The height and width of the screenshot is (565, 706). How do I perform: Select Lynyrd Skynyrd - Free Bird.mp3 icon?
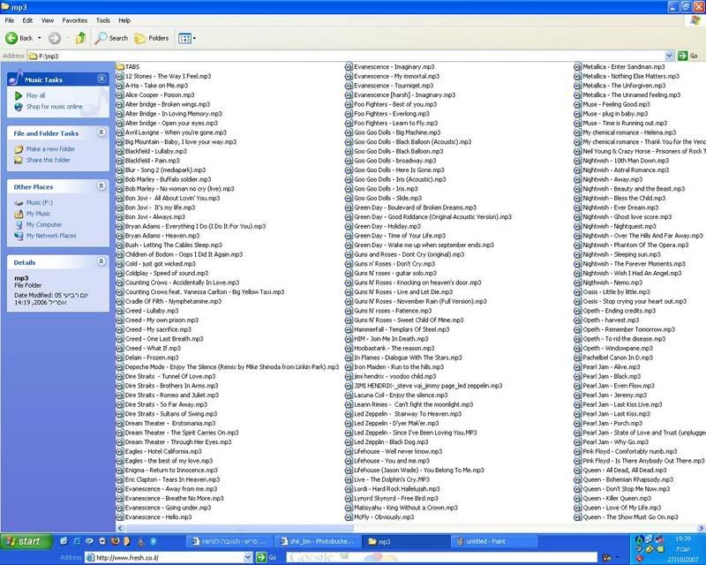point(349,498)
